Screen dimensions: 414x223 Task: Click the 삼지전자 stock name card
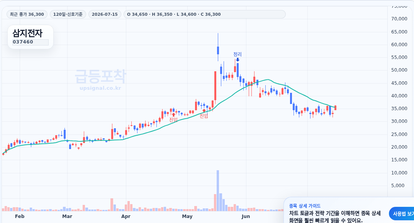click(x=31, y=37)
